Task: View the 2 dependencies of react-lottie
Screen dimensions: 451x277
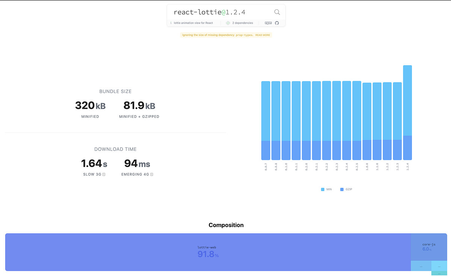Action: [242, 23]
